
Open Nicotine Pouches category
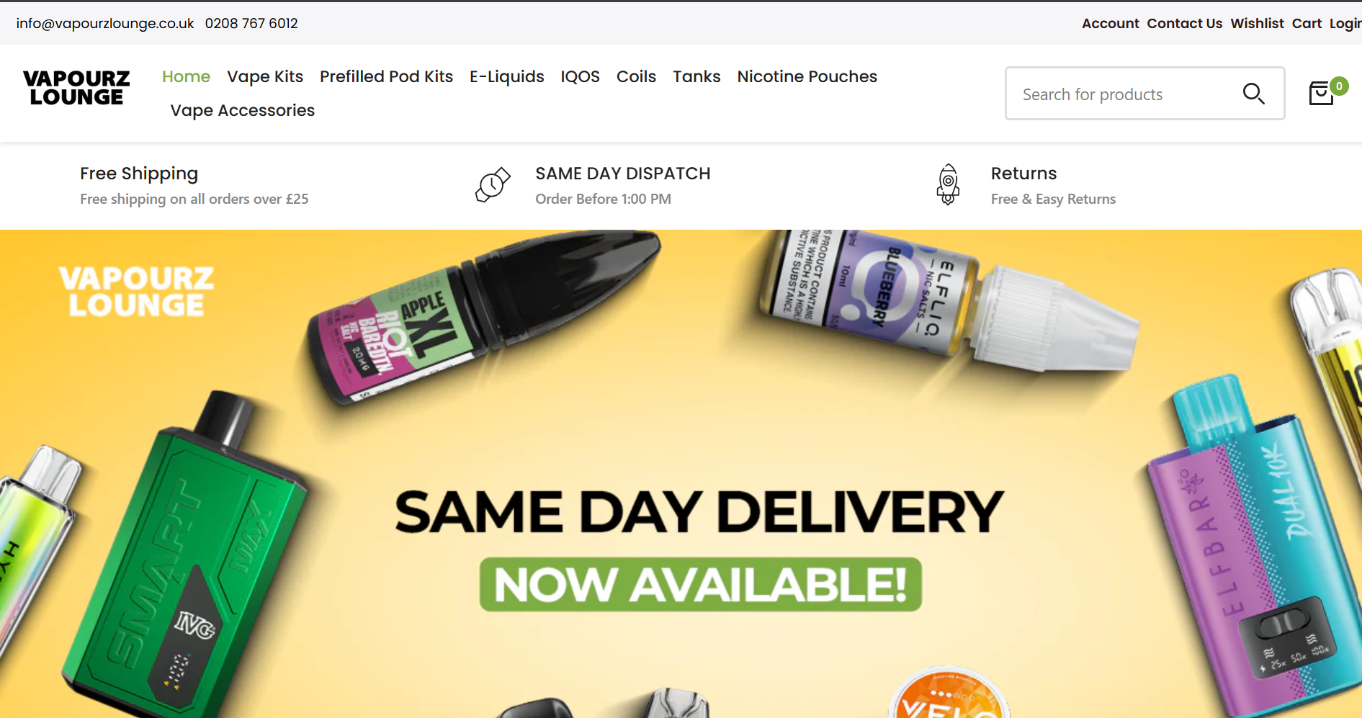pyautogui.click(x=807, y=76)
